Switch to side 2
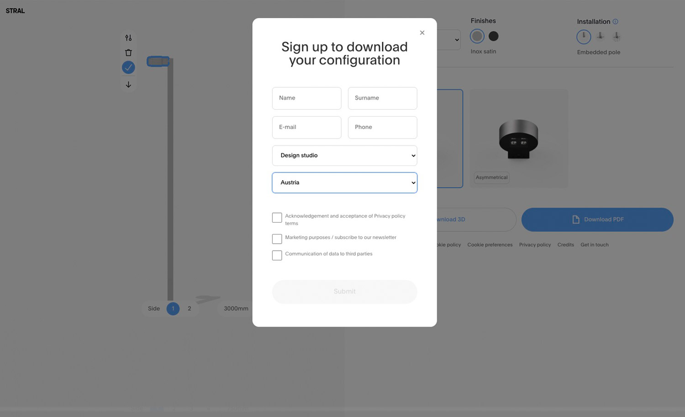This screenshot has width=685, height=417. 190,309
